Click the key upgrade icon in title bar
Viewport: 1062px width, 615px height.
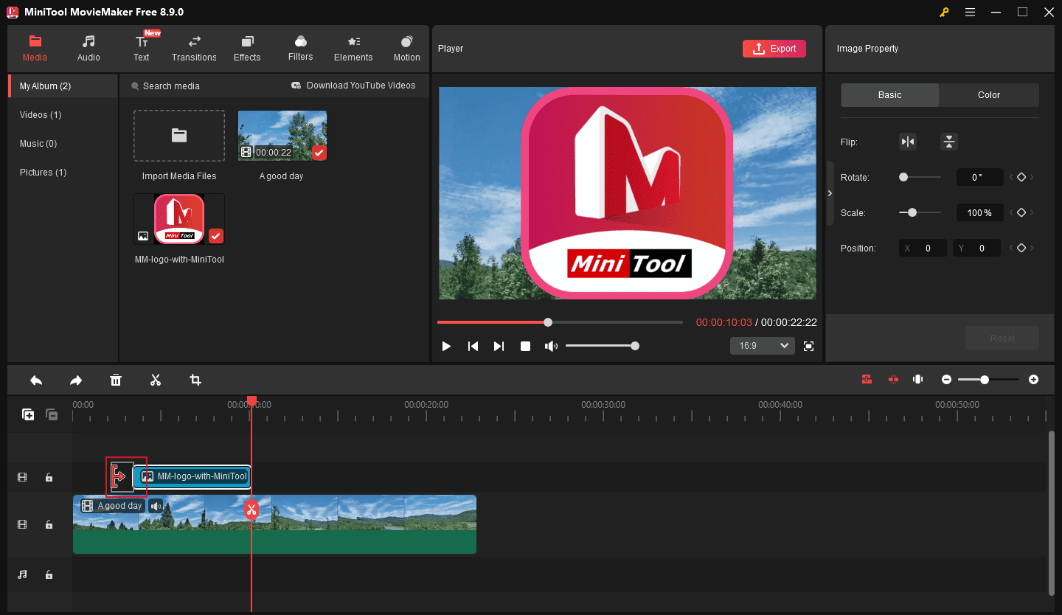click(944, 13)
